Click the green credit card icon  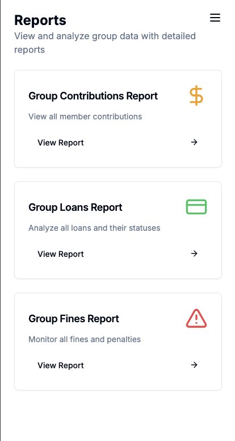(196, 207)
